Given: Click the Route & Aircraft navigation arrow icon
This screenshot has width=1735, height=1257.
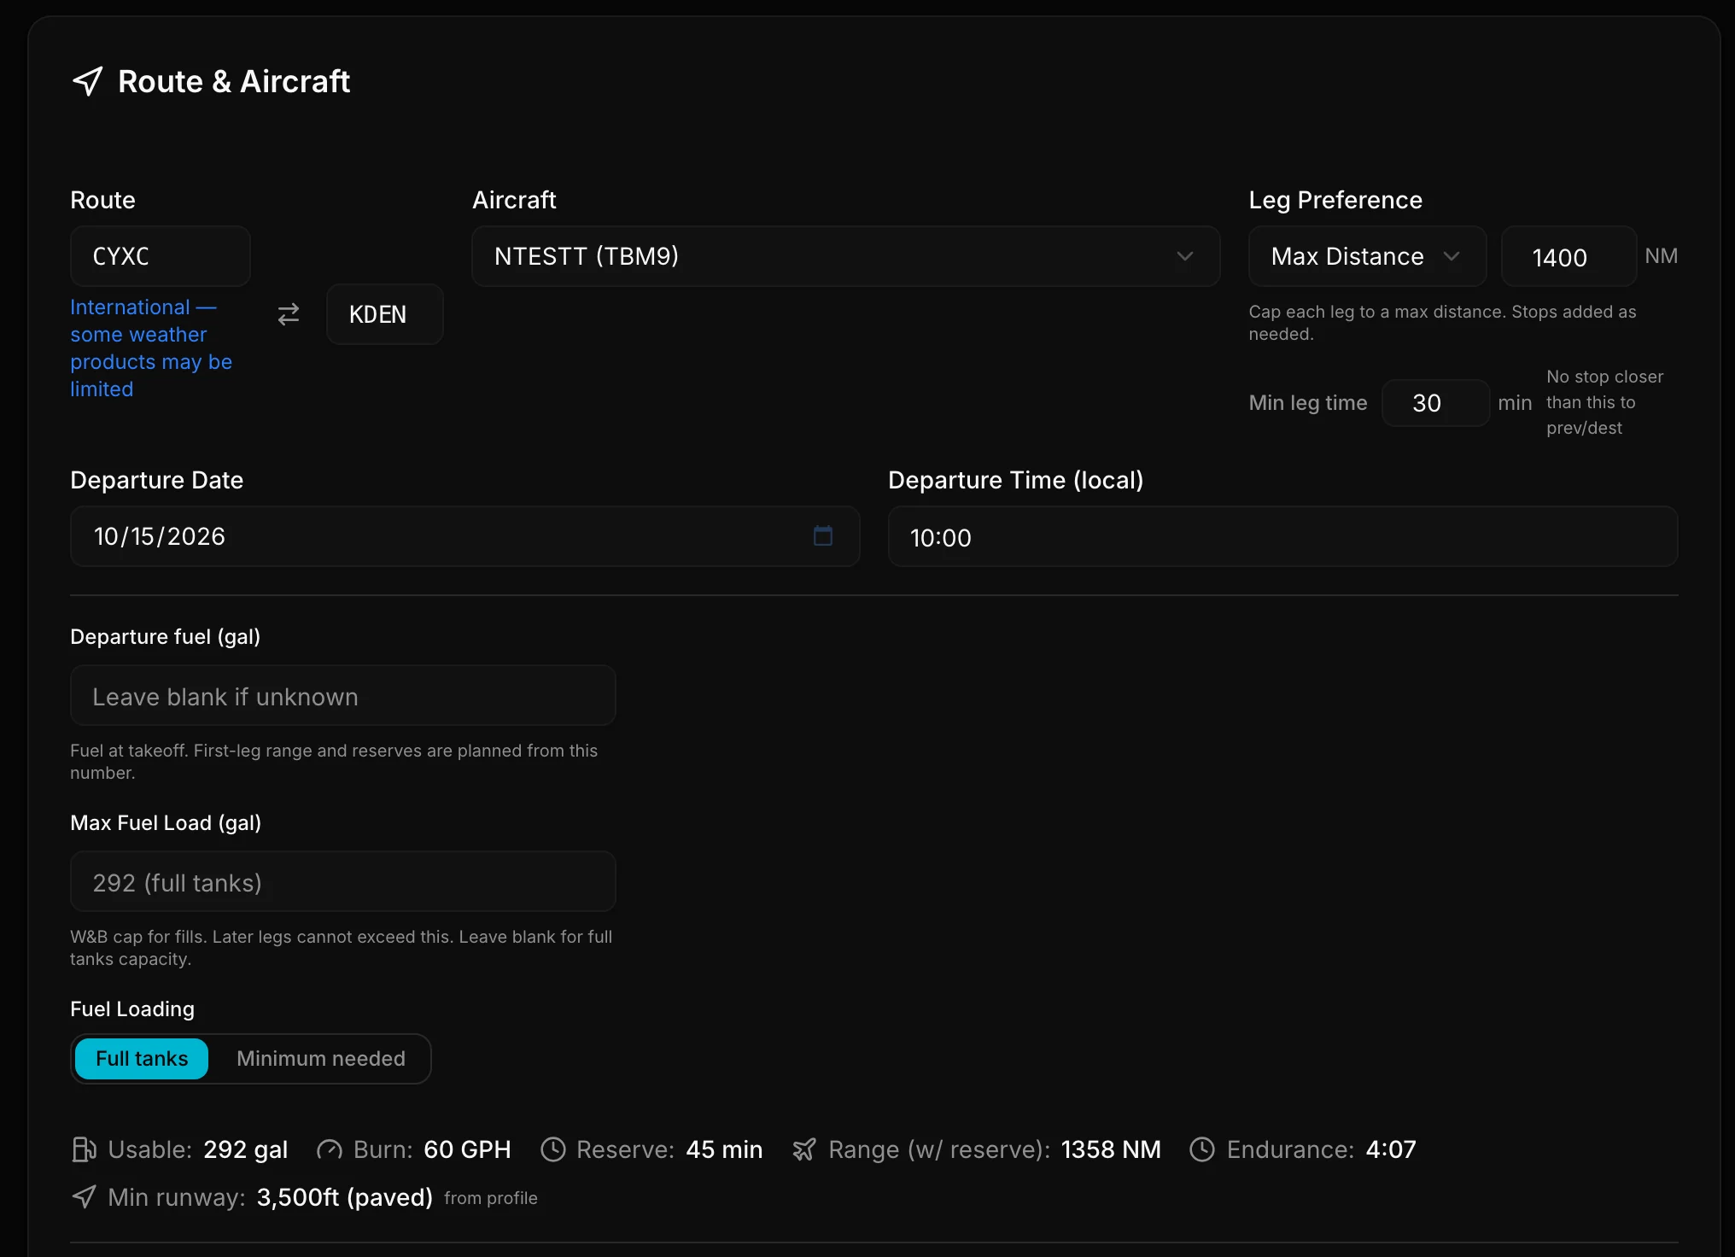Looking at the screenshot, I should point(87,81).
